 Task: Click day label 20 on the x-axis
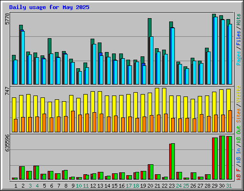[150, 186]
